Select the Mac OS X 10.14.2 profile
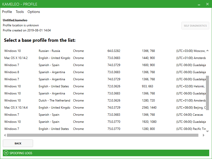The height and width of the screenshot is (159, 212). [105, 58]
